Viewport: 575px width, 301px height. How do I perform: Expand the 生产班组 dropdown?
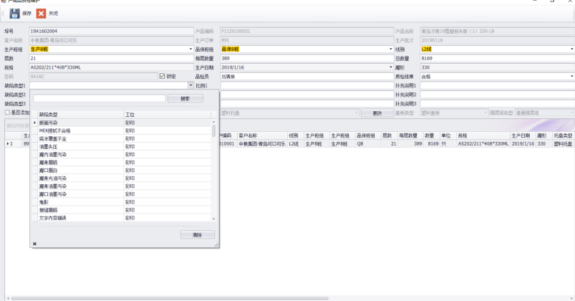[191, 49]
